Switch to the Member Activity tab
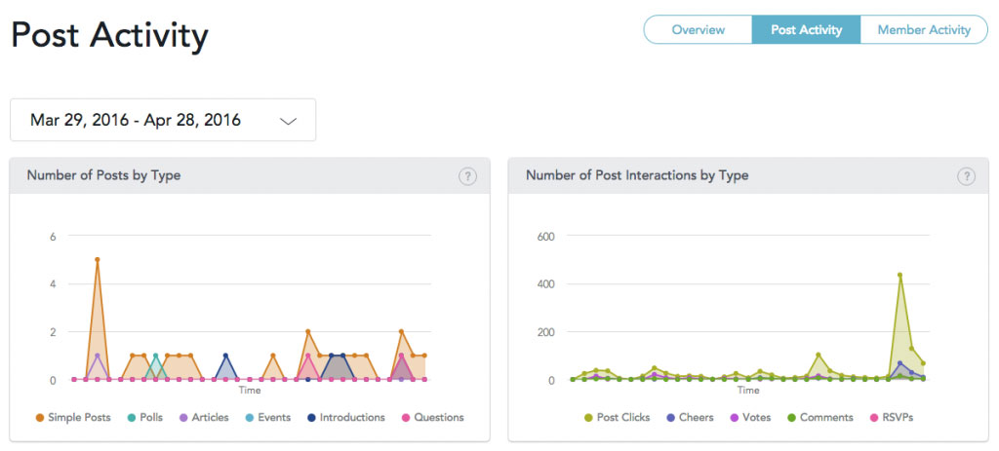 point(924,30)
